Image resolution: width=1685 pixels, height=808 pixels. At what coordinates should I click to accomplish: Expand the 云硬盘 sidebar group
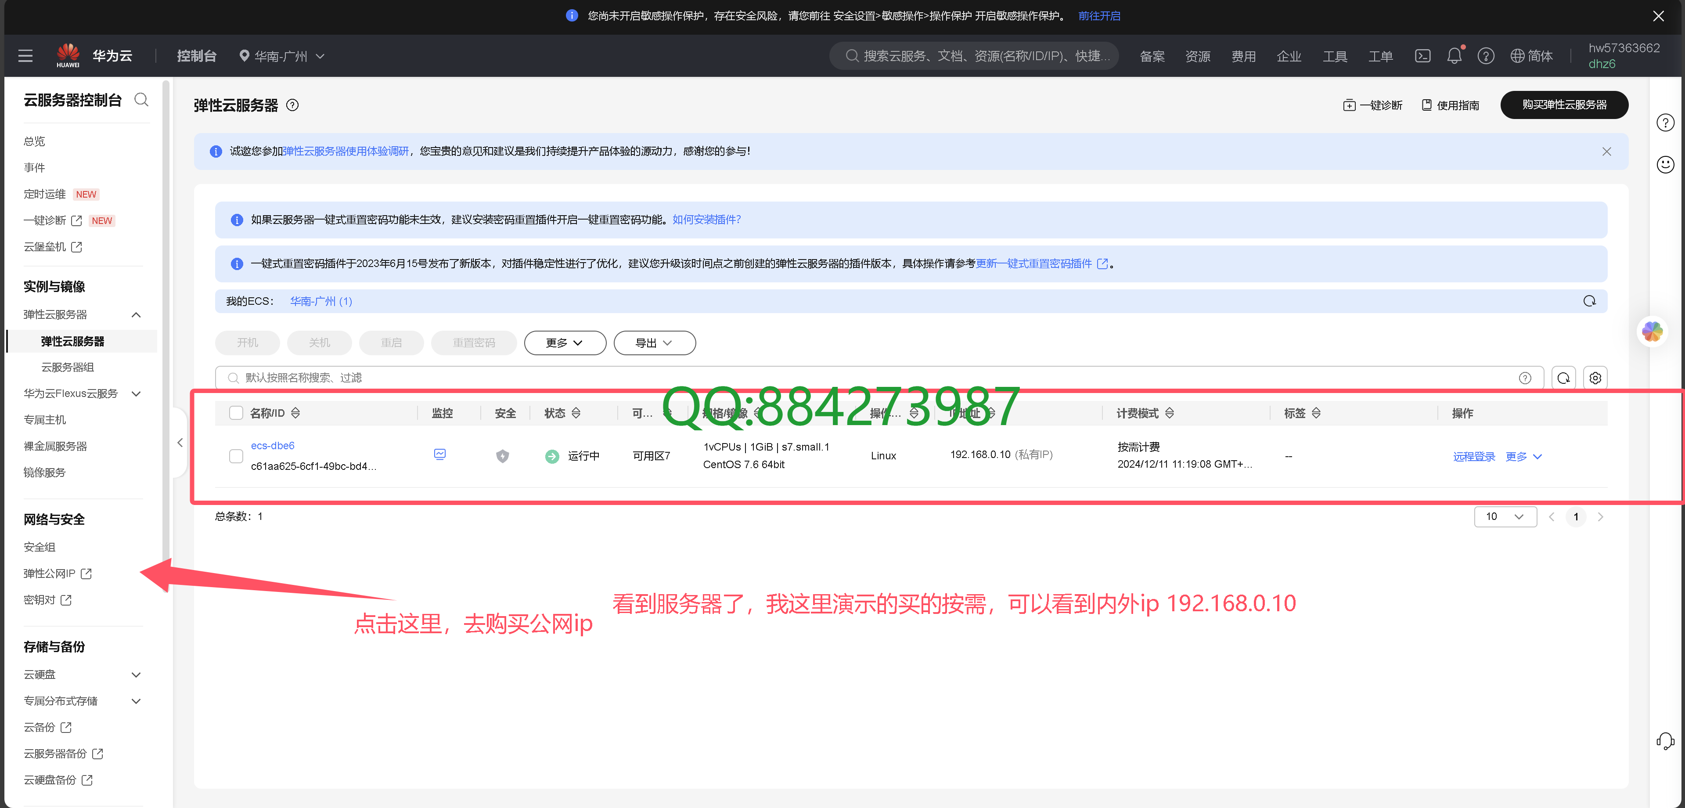click(136, 675)
